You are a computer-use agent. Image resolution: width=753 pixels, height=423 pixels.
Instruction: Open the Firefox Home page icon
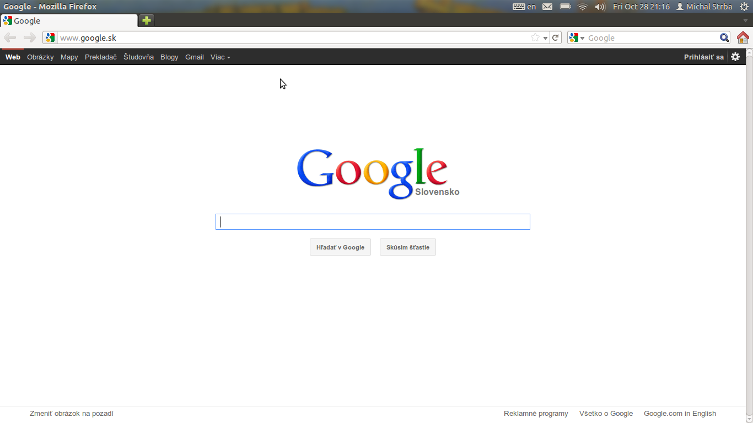click(x=743, y=37)
